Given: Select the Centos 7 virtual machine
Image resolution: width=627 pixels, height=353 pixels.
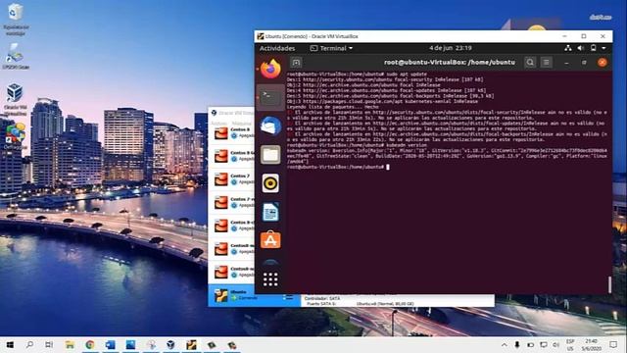Looking at the screenshot, I should (231, 179).
